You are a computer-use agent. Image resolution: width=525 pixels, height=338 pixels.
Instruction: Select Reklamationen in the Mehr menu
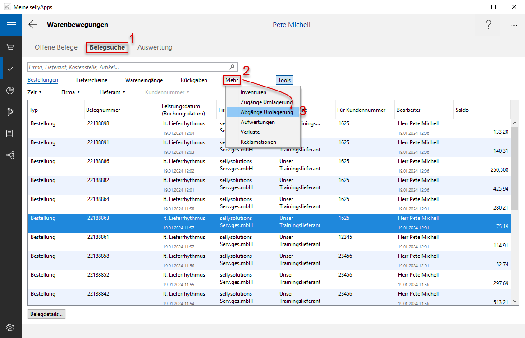[258, 142]
